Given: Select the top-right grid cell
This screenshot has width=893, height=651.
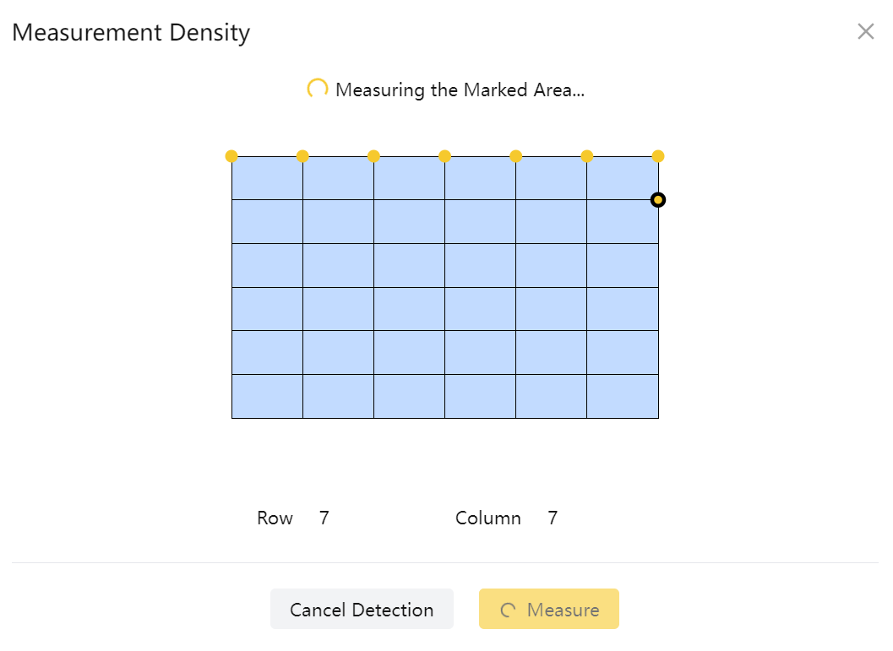Looking at the screenshot, I should [x=623, y=178].
